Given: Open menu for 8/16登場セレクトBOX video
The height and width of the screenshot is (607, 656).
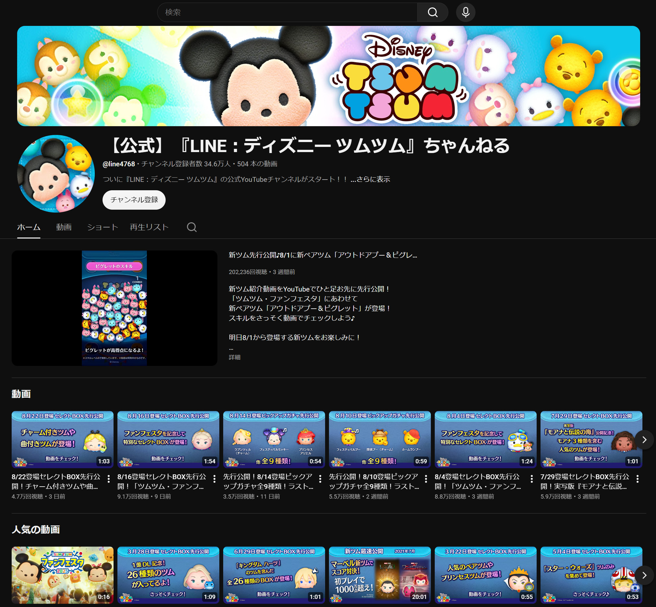Looking at the screenshot, I should coord(214,479).
